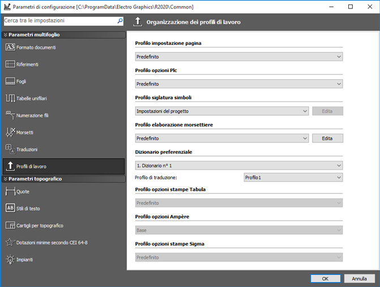
Task: Collapse Parametri topografico section
Action: click(5, 179)
